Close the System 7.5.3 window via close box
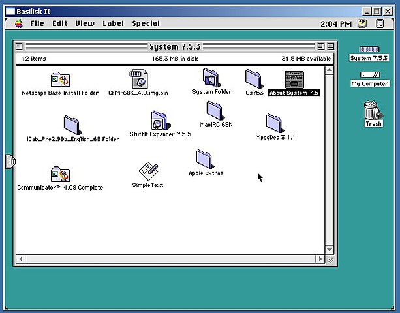 tap(19, 46)
